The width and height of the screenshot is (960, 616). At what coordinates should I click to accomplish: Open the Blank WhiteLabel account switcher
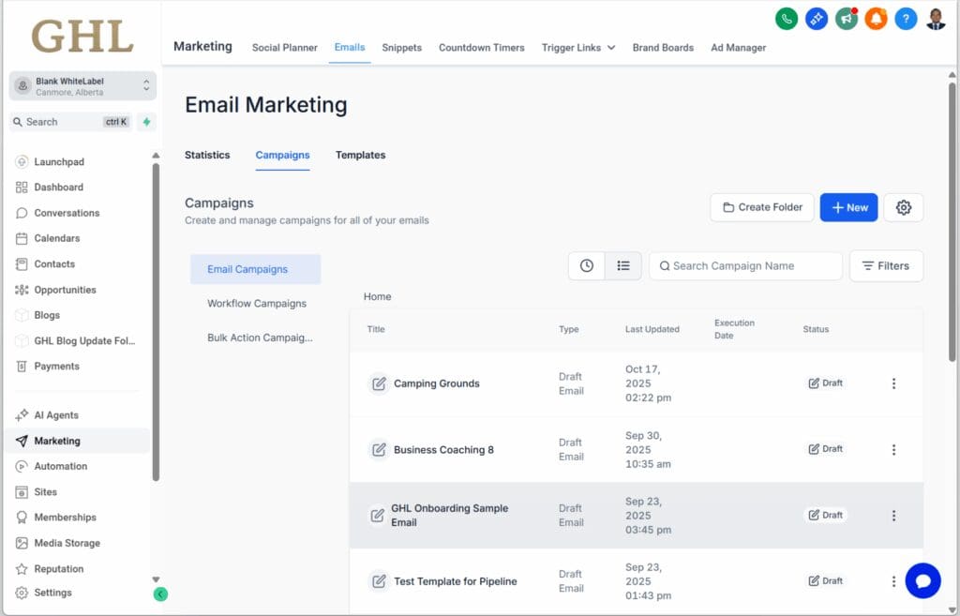pos(82,85)
